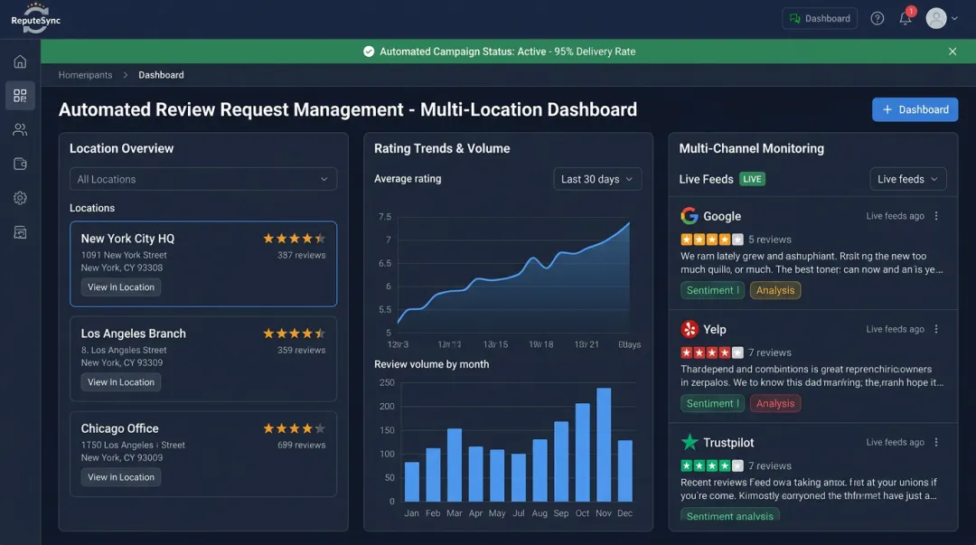Open the All Locations dropdown

click(203, 179)
